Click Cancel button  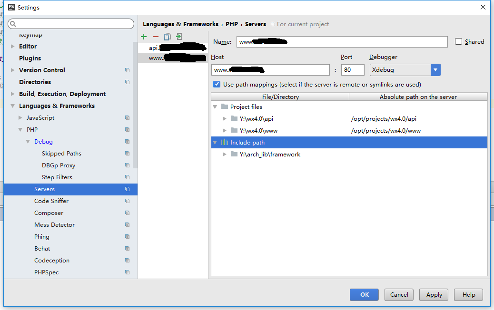399,295
